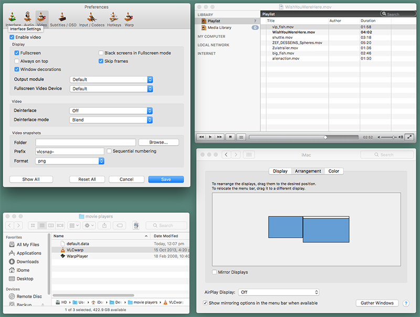This screenshot has width=420, height=317.
Task: Enable Always on top checkbox
Action: click(17, 61)
